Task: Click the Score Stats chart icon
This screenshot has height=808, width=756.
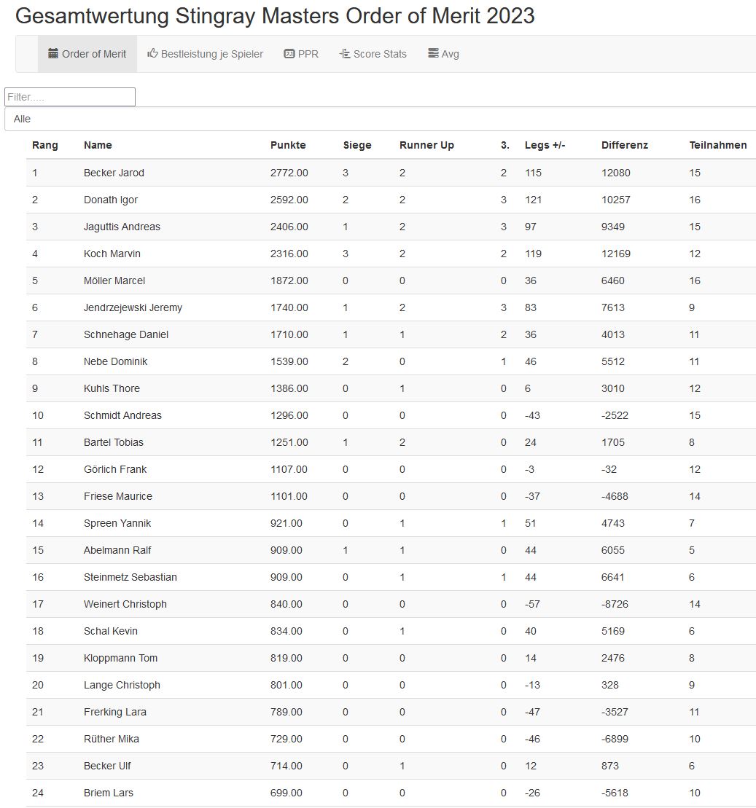Action: [345, 54]
